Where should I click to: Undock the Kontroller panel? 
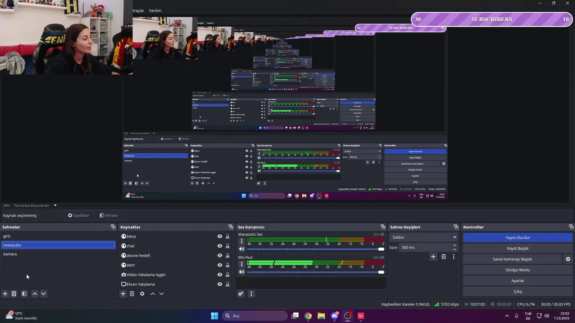571,227
